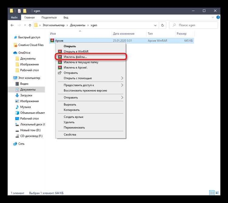Go back with the left arrow

[x=12, y=25]
